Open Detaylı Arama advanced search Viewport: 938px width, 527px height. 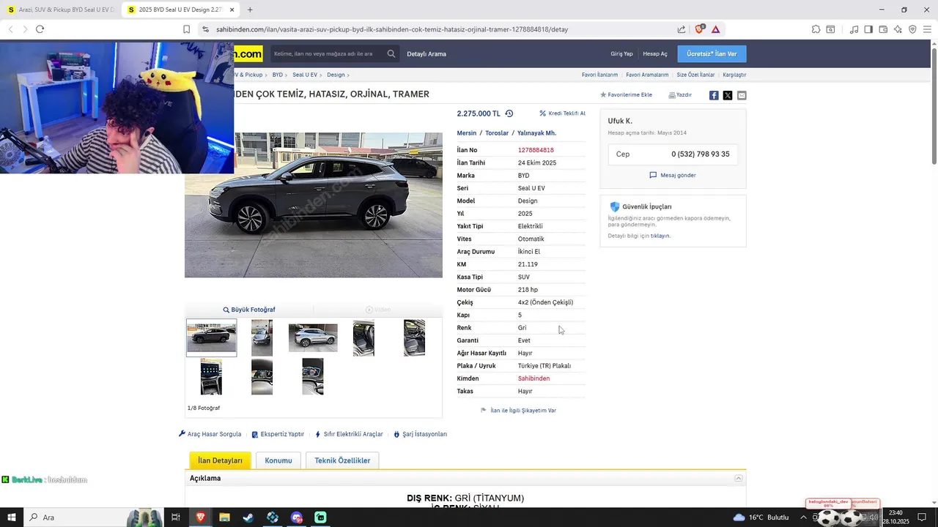click(x=426, y=53)
